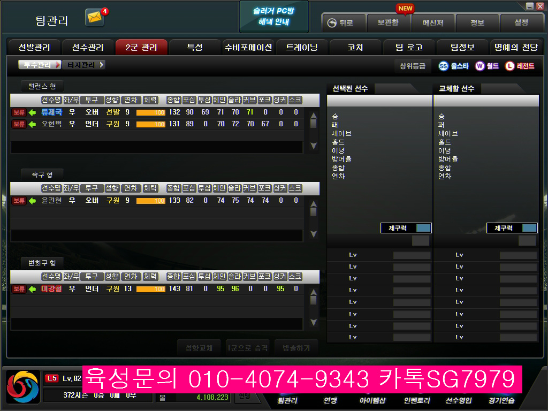Click the team logo emblem at bottom left

[22, 387]
